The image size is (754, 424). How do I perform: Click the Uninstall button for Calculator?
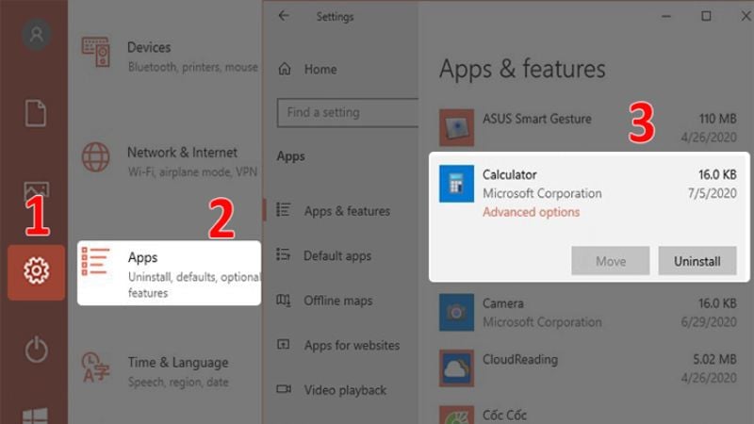click(x=697, y=261)
